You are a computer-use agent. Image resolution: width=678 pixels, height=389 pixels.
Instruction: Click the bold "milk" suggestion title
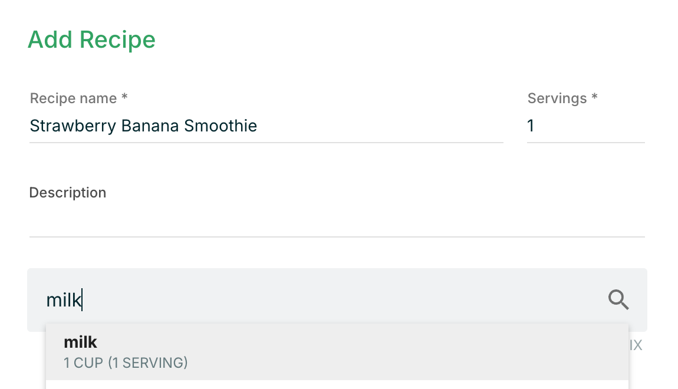pos(80,342)
